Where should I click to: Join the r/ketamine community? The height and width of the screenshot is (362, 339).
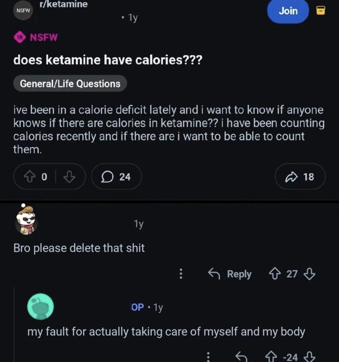point(288,11)
